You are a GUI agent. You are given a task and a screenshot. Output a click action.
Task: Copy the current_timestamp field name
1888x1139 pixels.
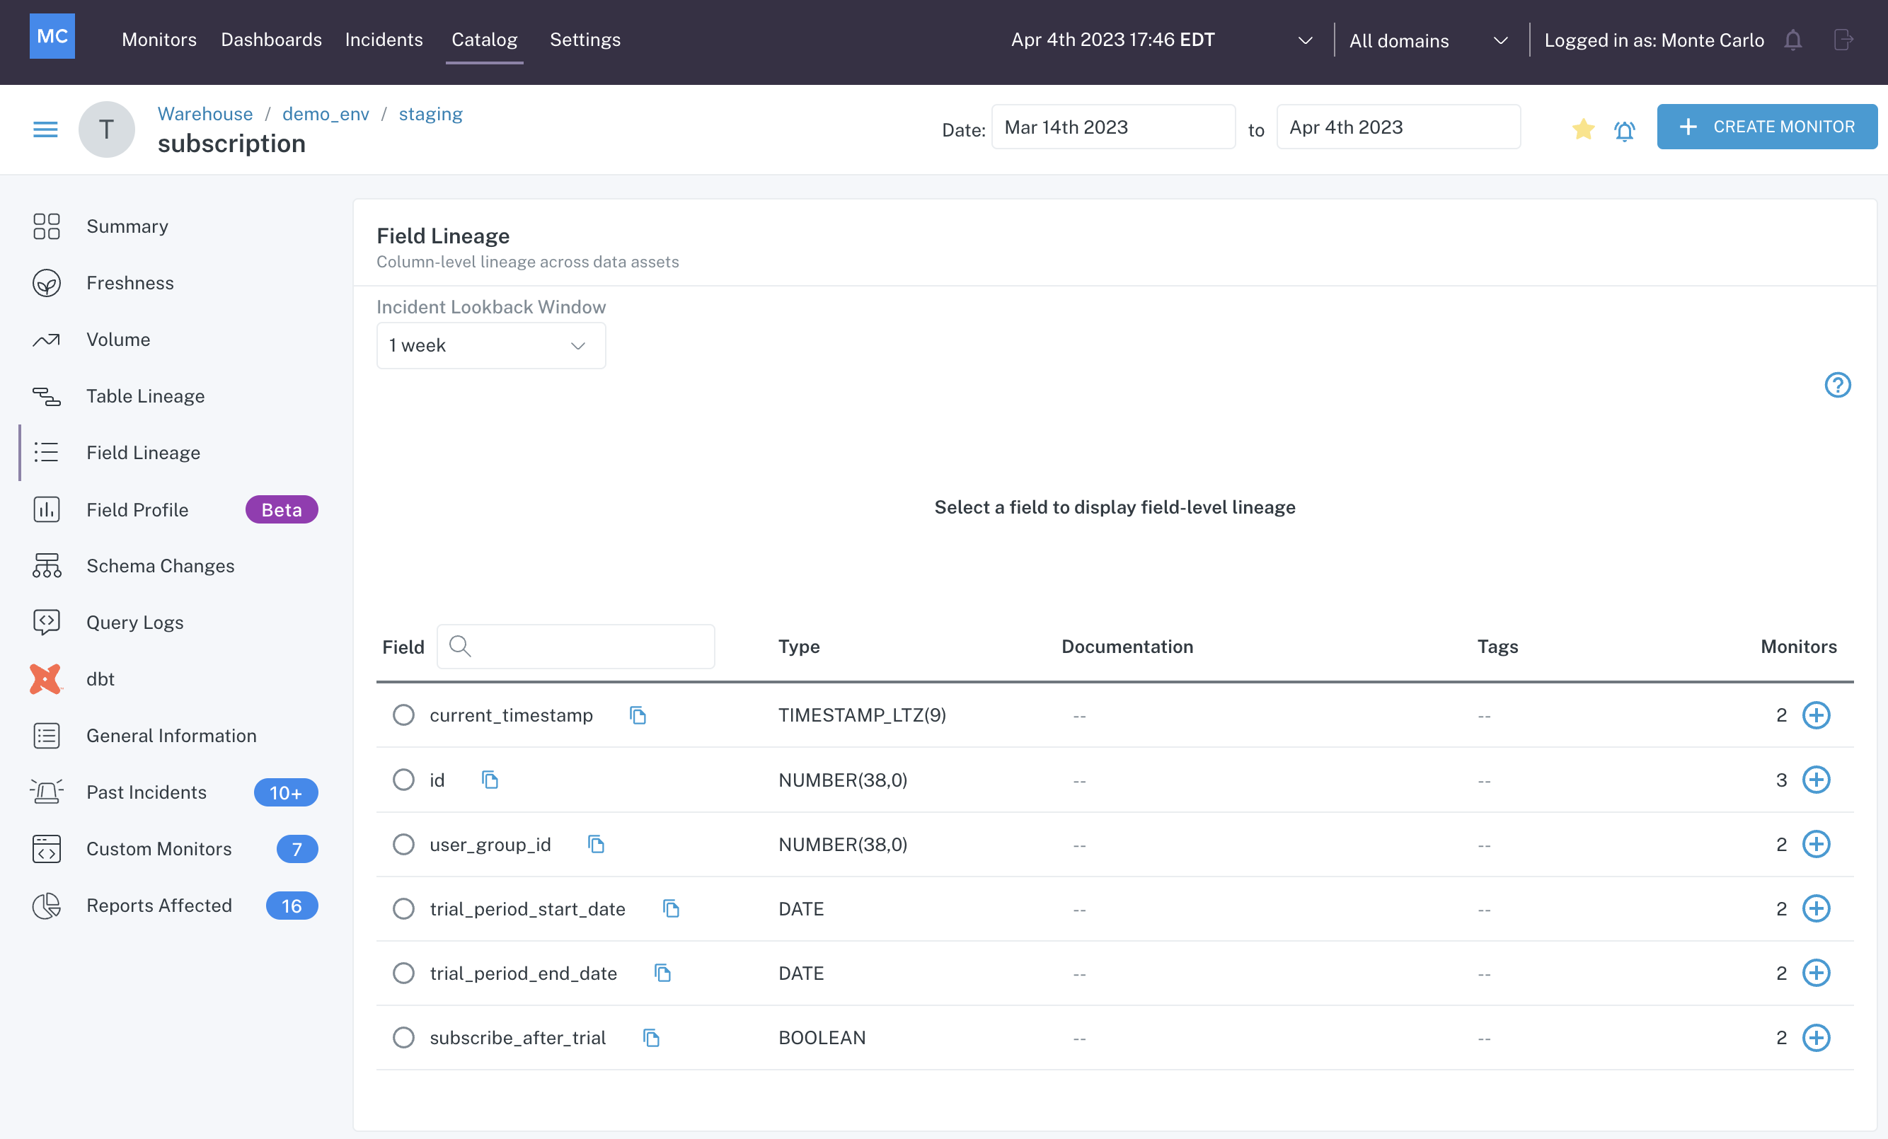click(638, 715)
